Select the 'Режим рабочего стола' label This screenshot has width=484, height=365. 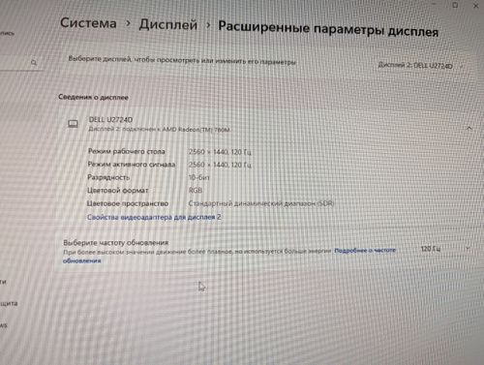pyautogui.click(x=127, y=151)
